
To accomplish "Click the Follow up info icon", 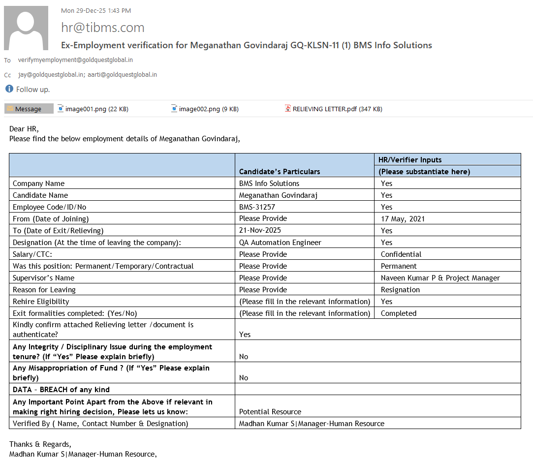I will (9, 89).
